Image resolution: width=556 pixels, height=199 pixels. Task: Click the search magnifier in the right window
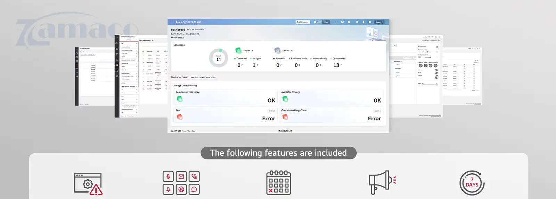(395, 45)
